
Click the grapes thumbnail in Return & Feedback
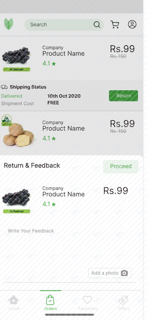coord(16,201)
